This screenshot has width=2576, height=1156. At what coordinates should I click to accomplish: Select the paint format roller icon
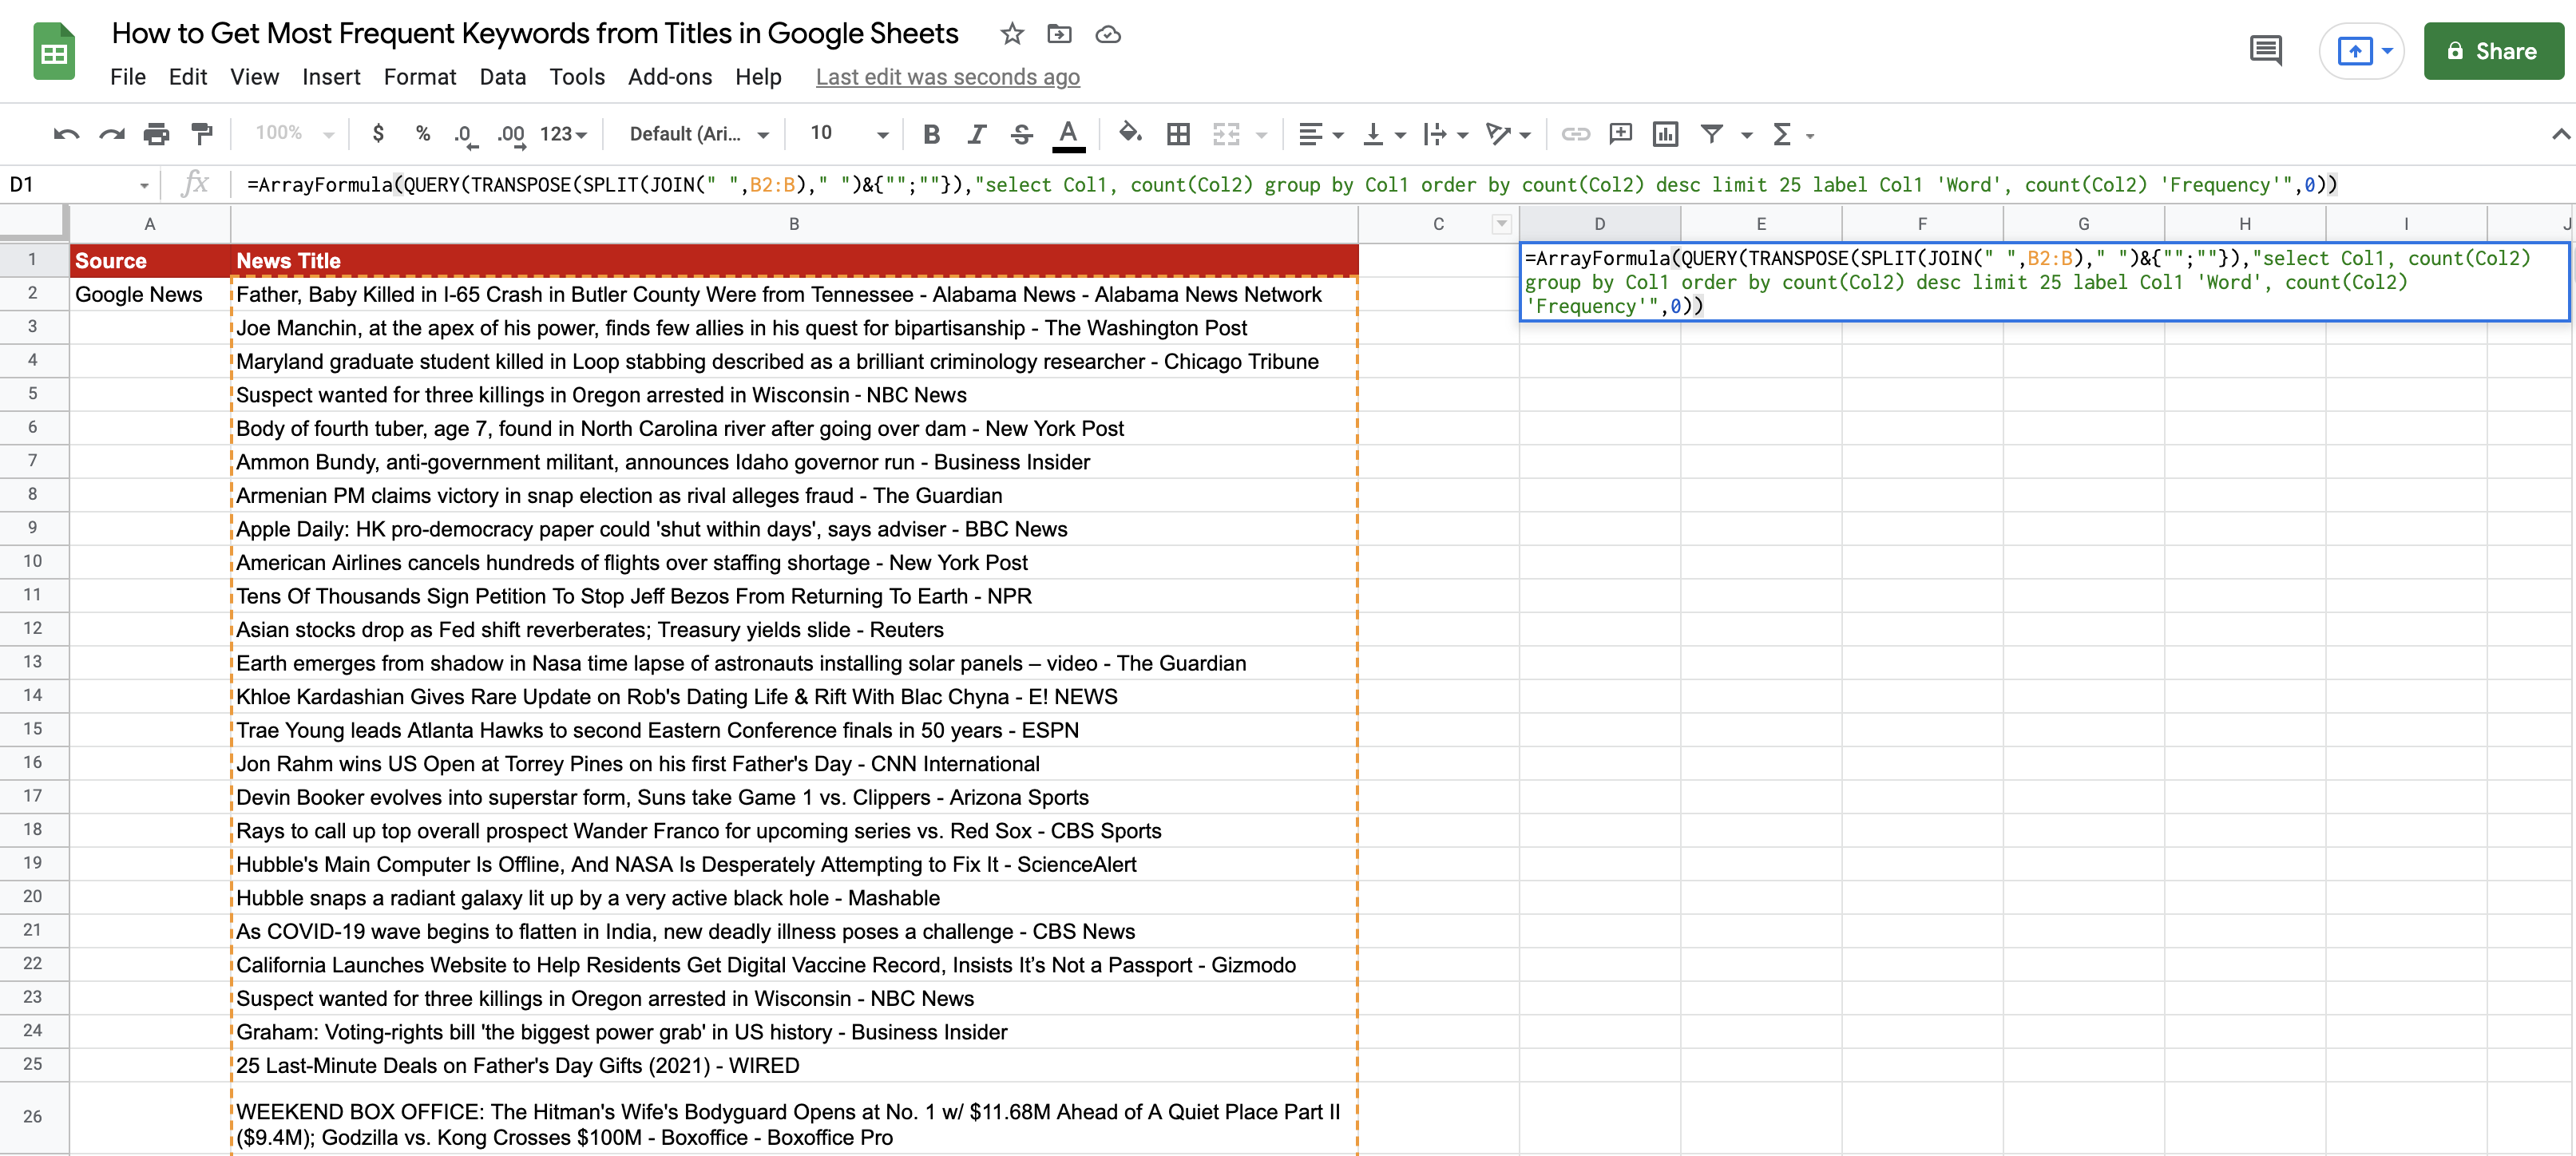coord(202,134)
